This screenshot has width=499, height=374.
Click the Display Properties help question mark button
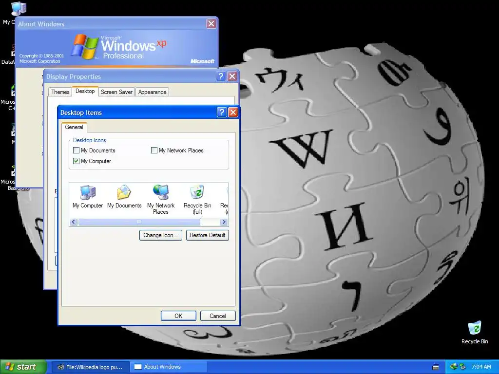[x=221, y=76]
